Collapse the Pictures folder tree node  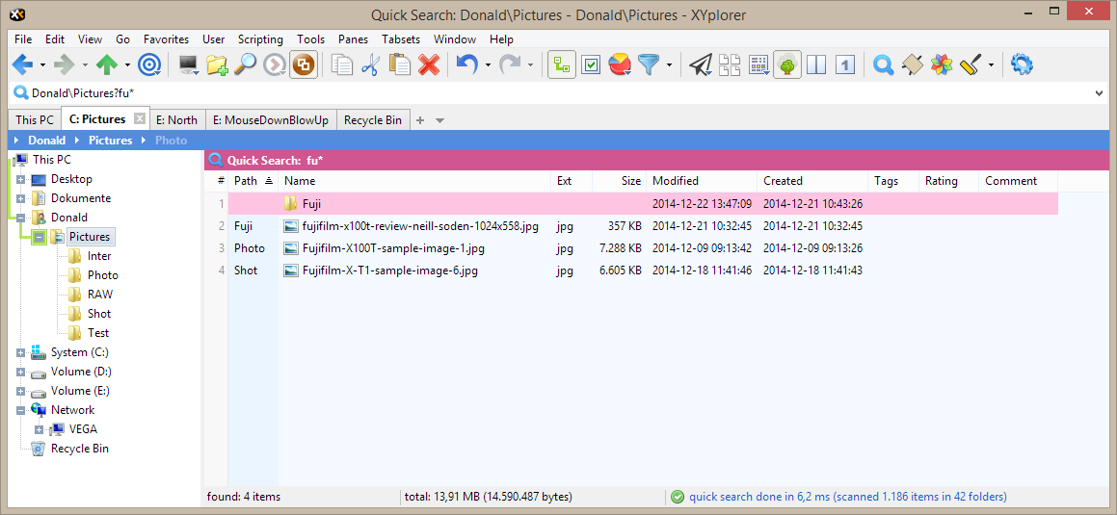click(x=40, y=237)
